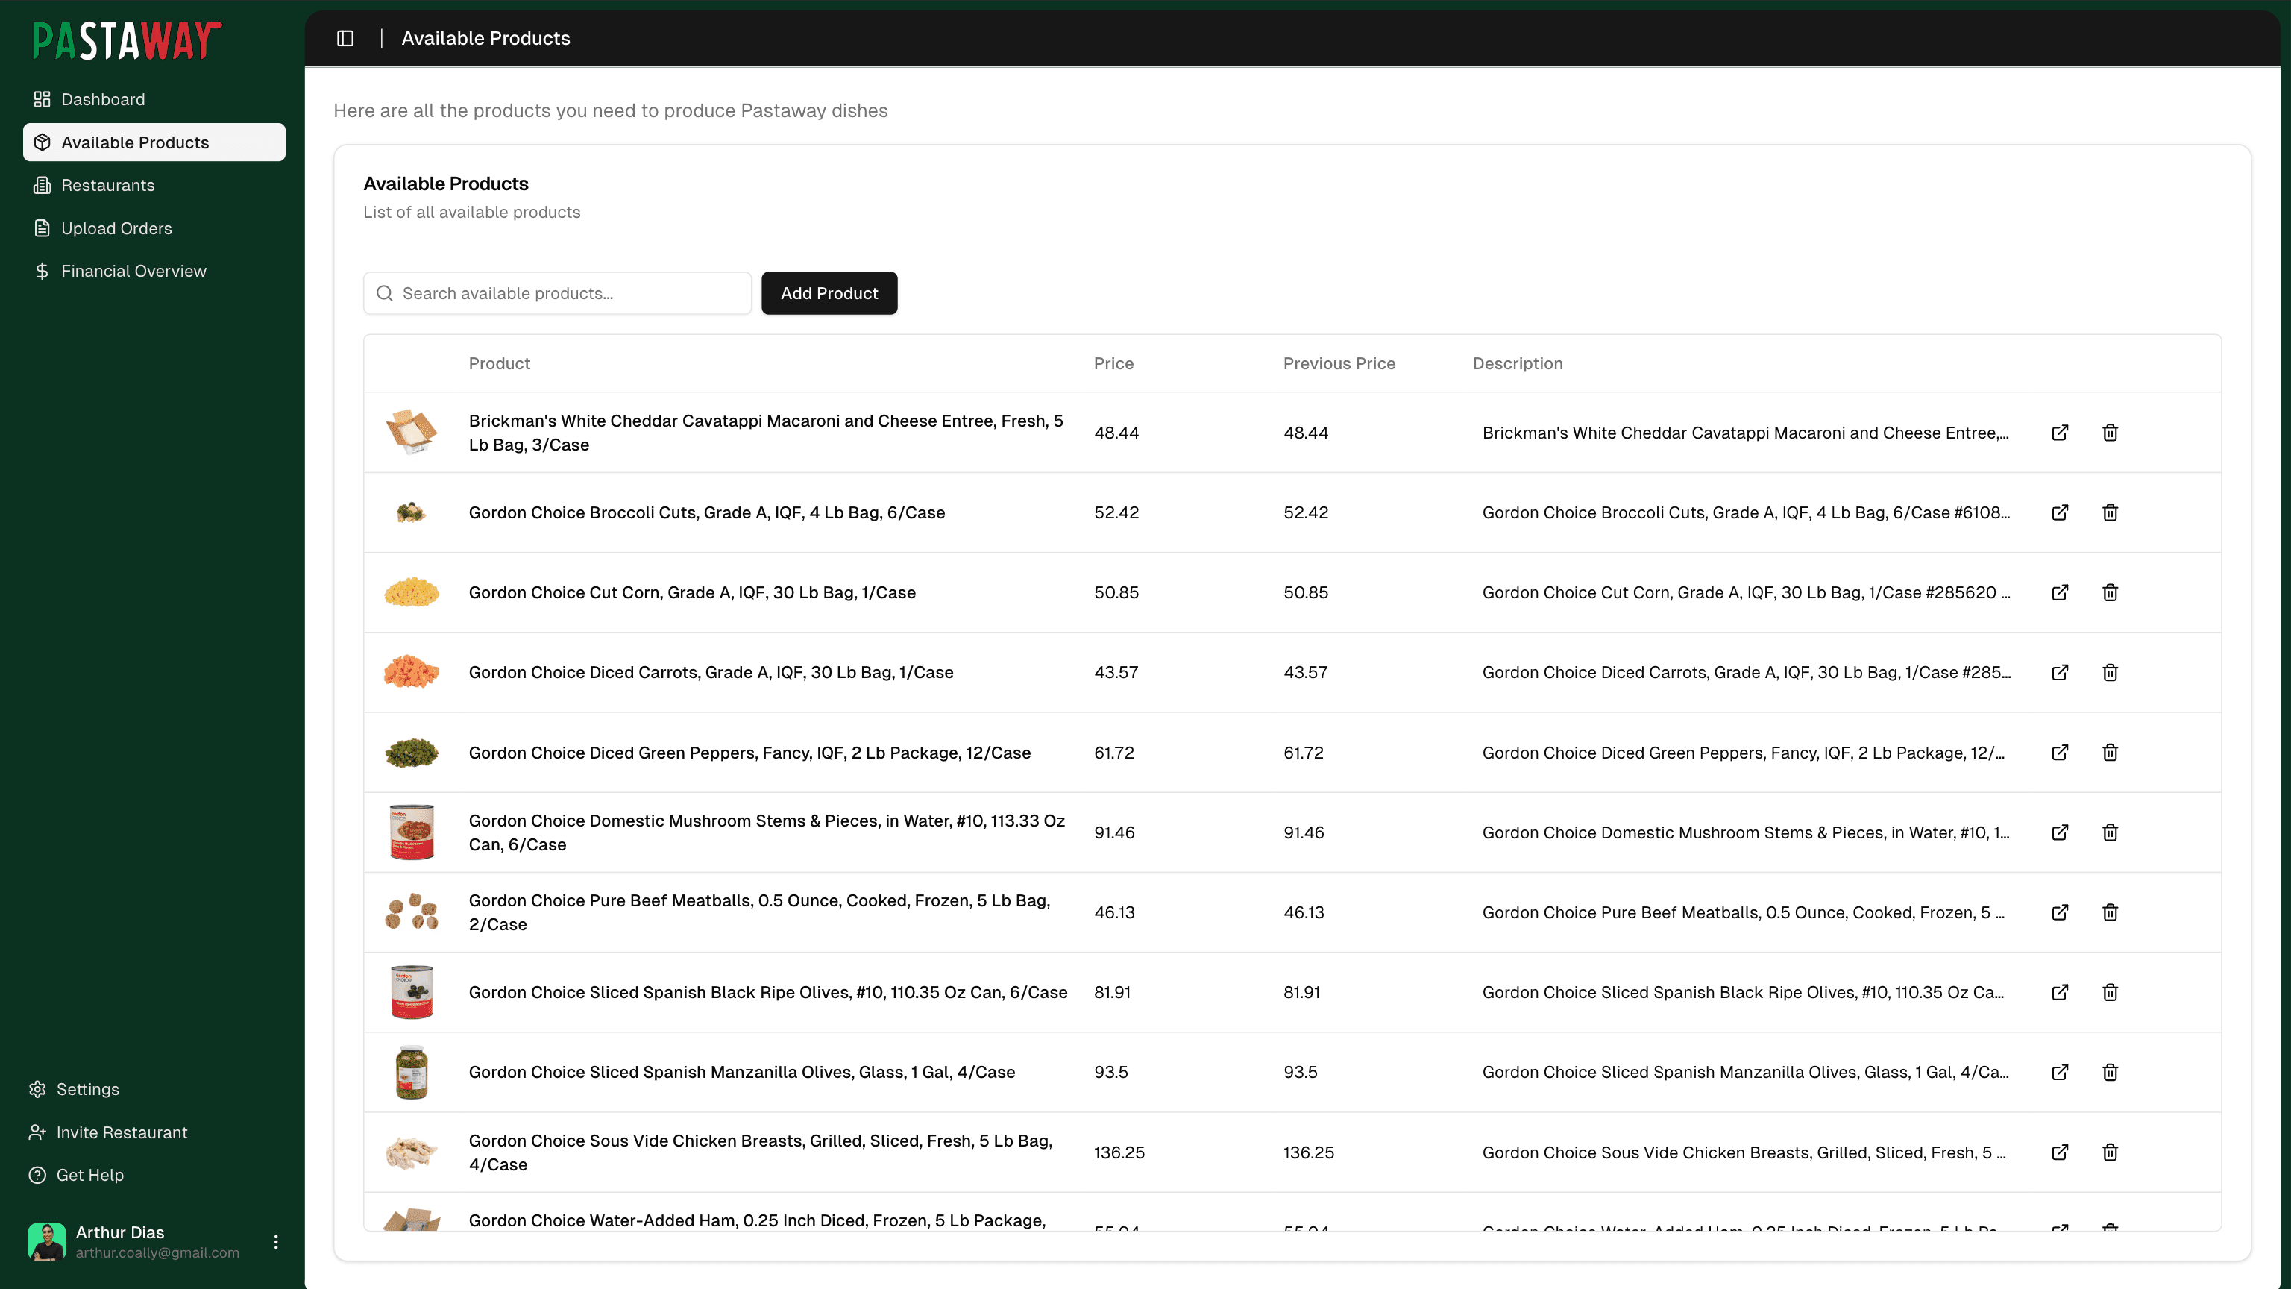Open the three-dot menu next to Arthur Dias
The image size is (2291, 1289).
pyautogui.click(x=276, y=1242)
